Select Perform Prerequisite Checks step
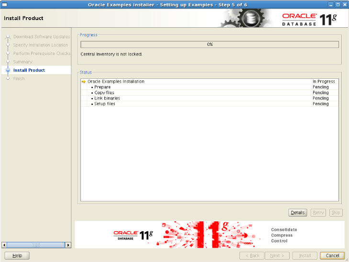Viewport: 349px width, 262px height. pyautogui.click(x=42, y=54)
